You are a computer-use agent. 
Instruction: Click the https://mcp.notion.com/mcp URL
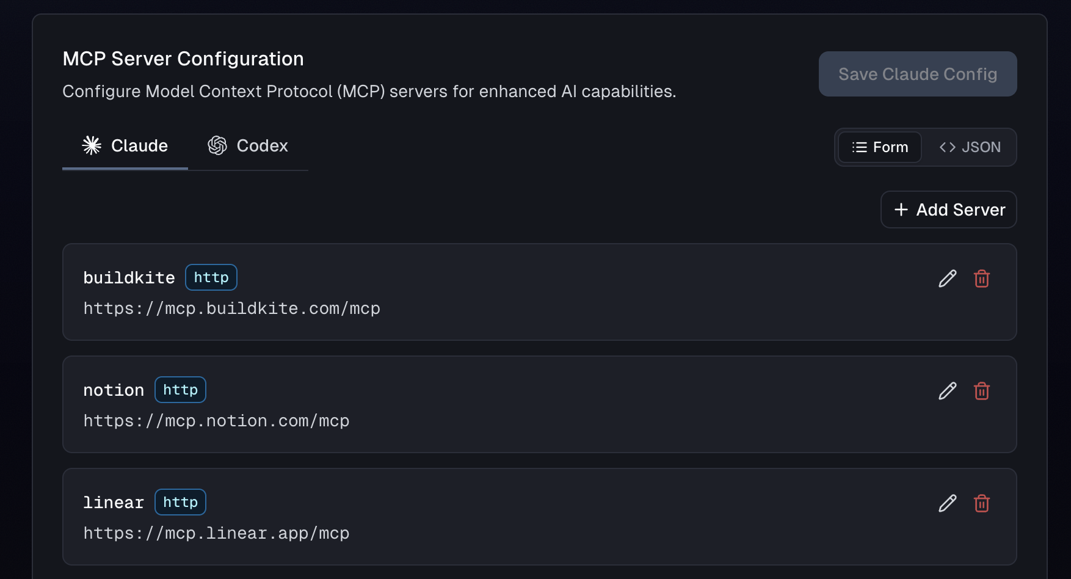click(x=216, y=421)
